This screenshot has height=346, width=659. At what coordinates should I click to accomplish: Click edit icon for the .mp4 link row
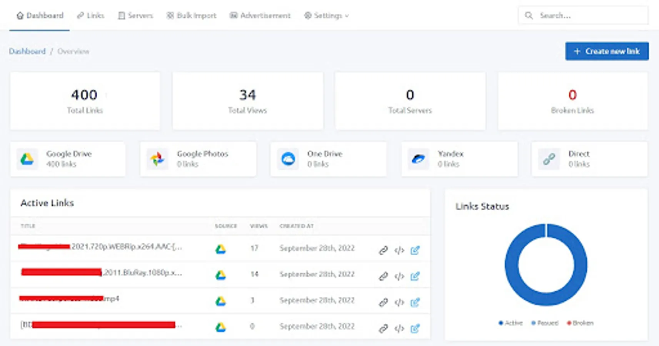[415, 302]
